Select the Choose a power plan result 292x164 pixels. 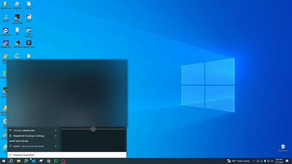click(33, 130)
